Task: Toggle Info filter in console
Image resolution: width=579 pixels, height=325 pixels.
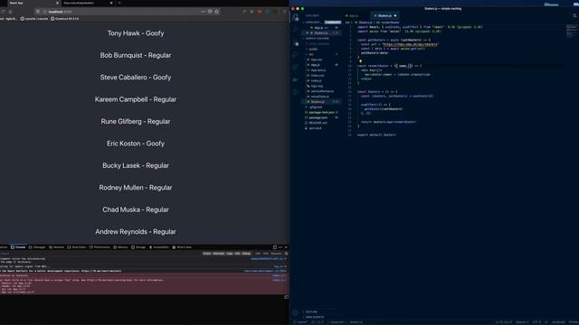Action: pyautogui.click(x=237, y=254)
